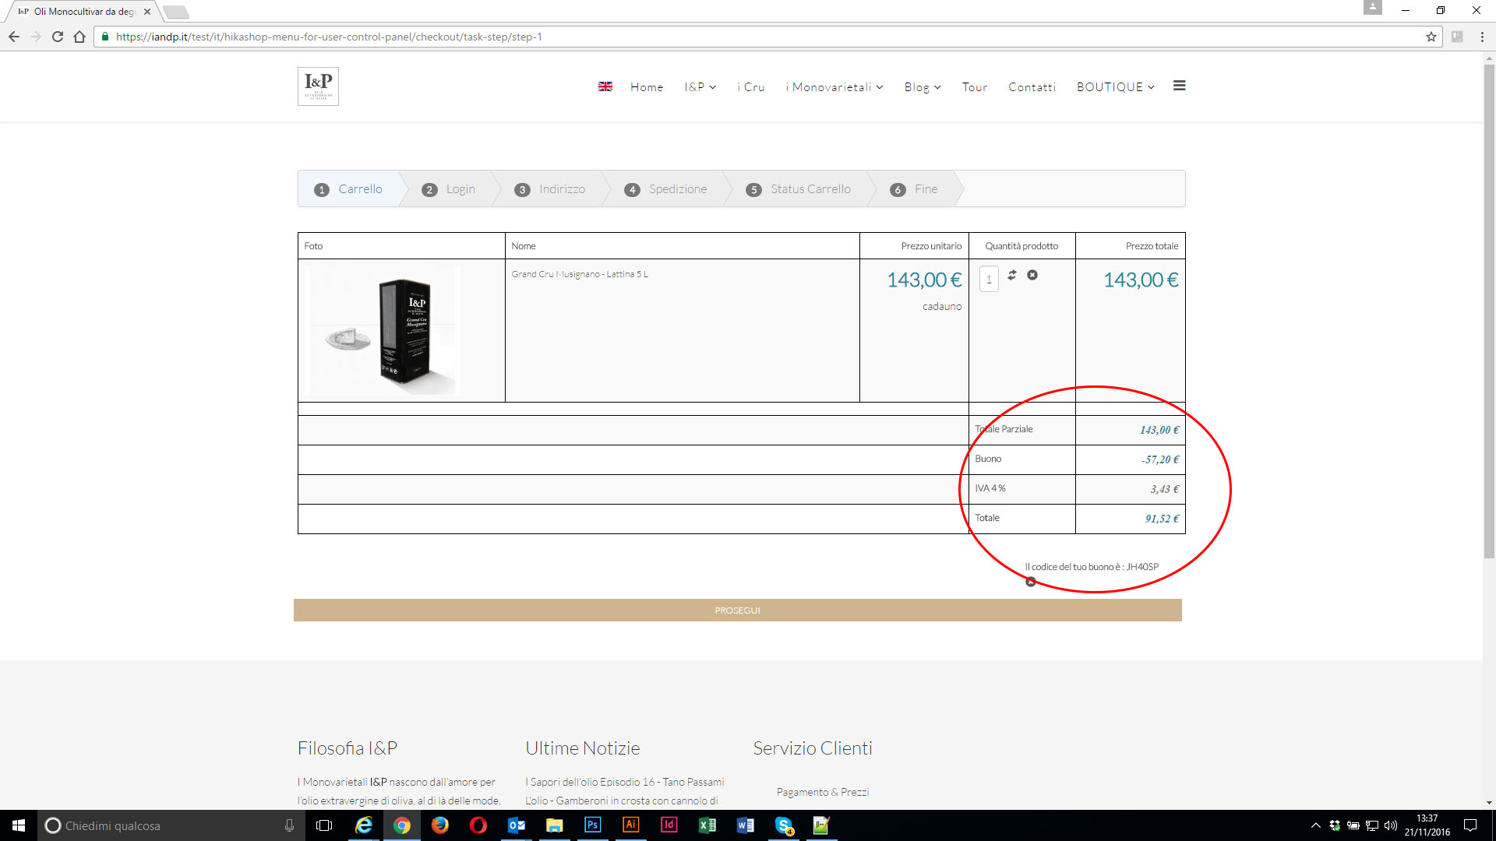Reload the page with browser refresh icon
1496x841 pixels.
58,37
